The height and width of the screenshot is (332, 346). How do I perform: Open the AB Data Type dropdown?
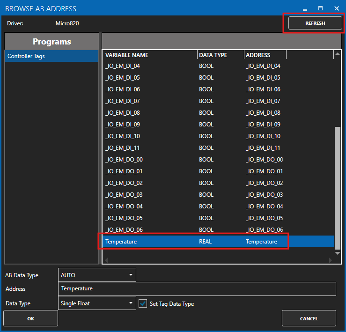97,275
